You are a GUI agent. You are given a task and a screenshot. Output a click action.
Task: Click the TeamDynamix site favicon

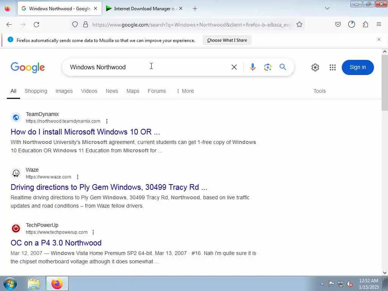click(x=16, y=117)
